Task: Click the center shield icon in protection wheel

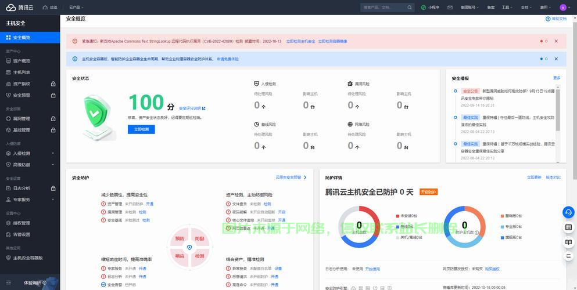Action: click(x=189, y=248)
